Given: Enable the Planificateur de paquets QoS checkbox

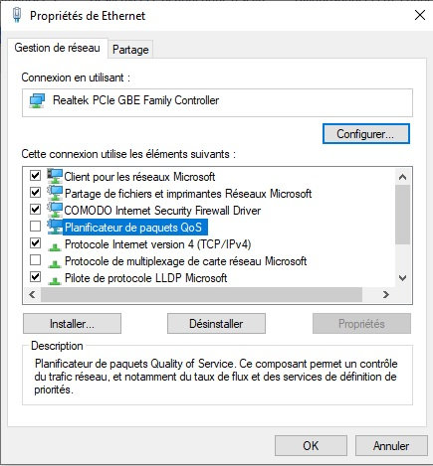Looking at the screenshot, I should coord(35,227).
